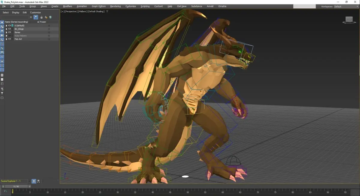Screen dimensions: 360x196
Task: Hide the 0 (default) layer via eye
Action: 9,25
